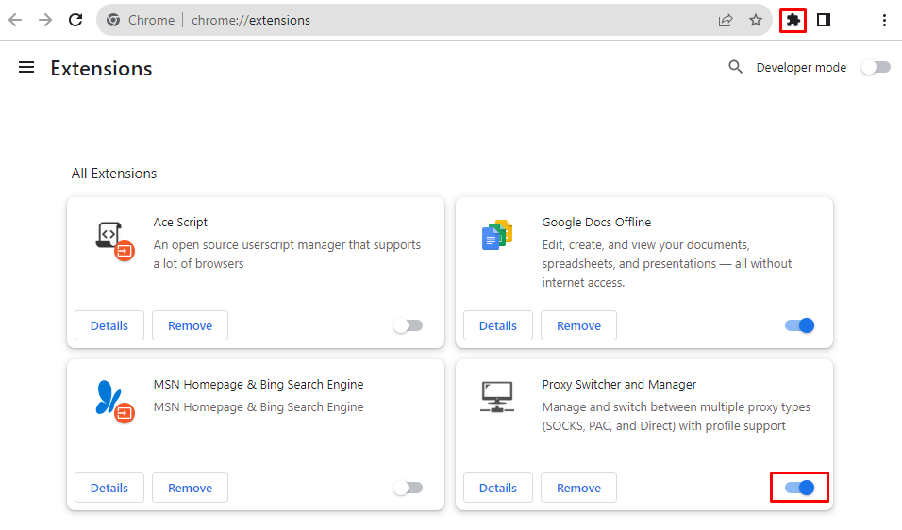The width and height of the screenshot is (902, 530).
Task: Open Details for Proxy Switcher and Manager
Action: click(498, 488)
